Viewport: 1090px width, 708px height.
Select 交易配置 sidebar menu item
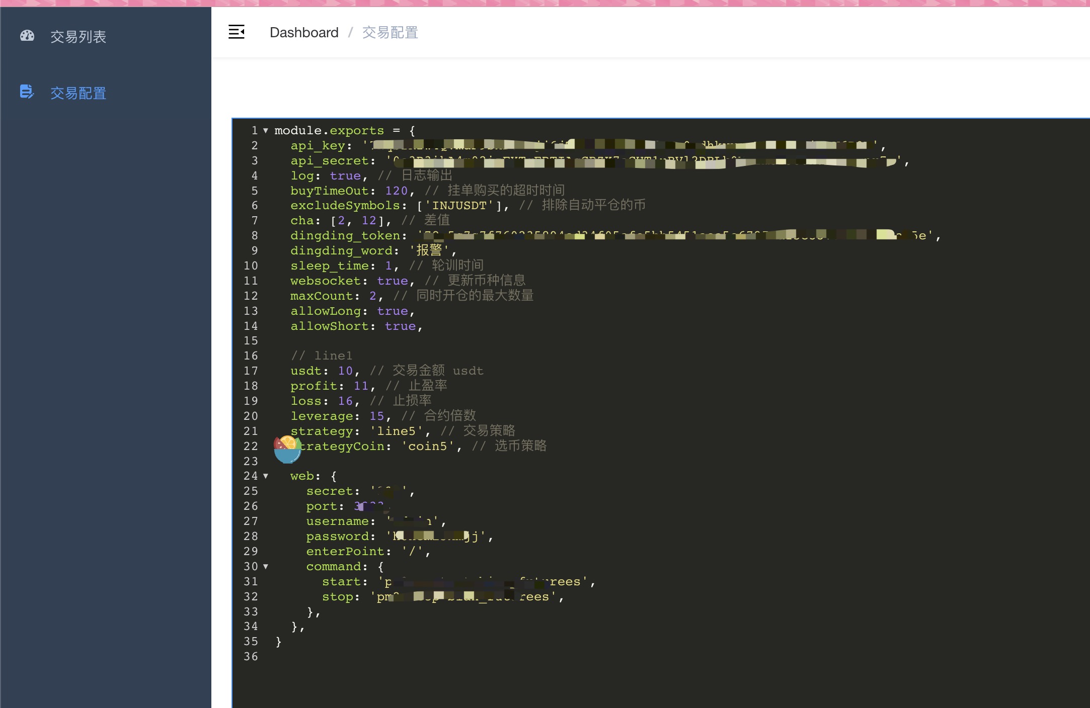click(x=78, y=93)
